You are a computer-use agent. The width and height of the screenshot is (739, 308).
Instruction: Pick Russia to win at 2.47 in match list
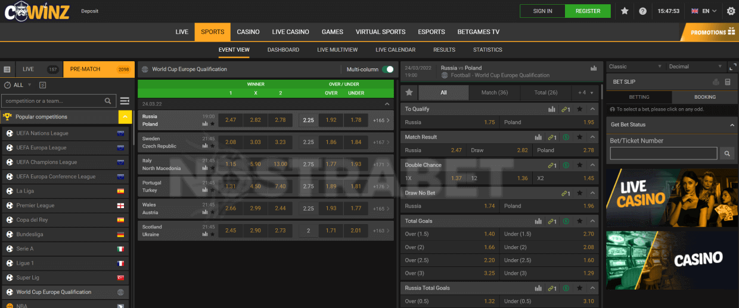point(231,120)
